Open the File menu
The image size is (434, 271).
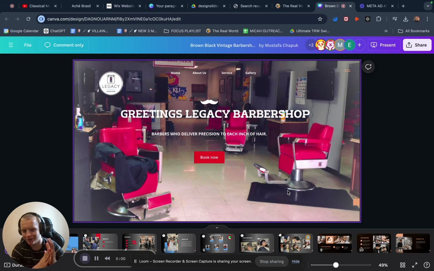click(x=28, y=45)
